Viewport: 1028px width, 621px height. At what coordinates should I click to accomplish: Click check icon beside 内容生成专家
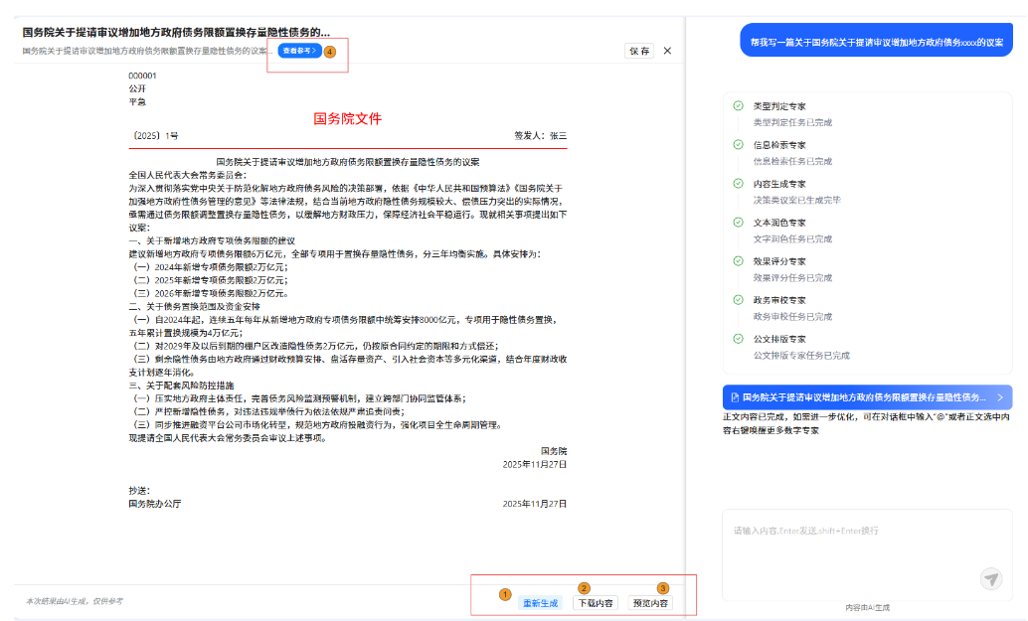point(738,183)
